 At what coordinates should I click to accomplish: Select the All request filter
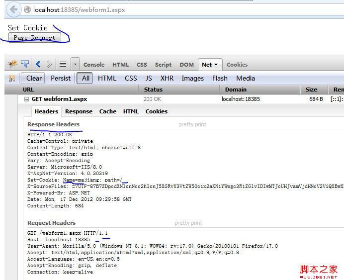click(86, 79)
